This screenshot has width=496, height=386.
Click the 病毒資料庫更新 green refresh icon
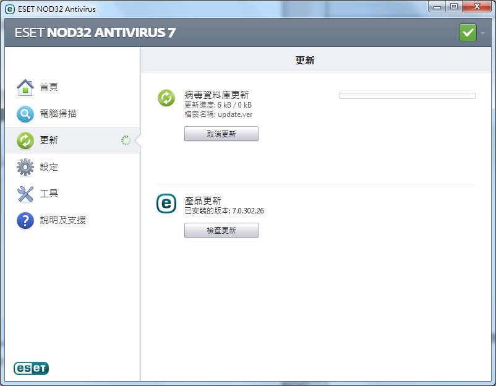coord(166,98)
